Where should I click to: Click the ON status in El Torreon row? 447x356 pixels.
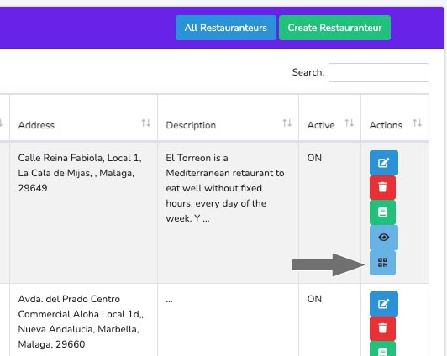[314, 158]
